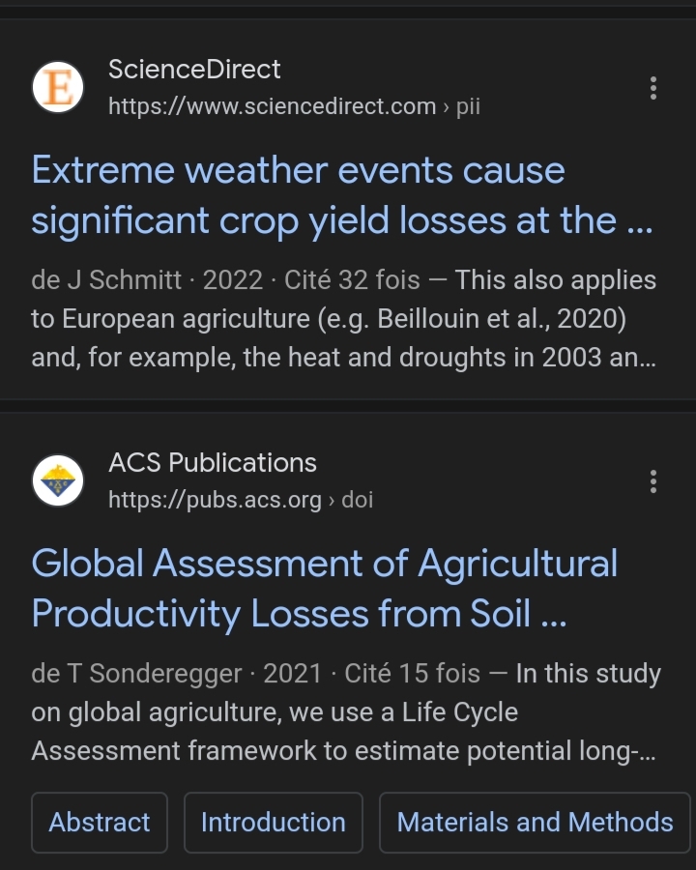
Task: Open "Global Assessment of Agricultural Productivity Losses" result
Action: [324, 589]
